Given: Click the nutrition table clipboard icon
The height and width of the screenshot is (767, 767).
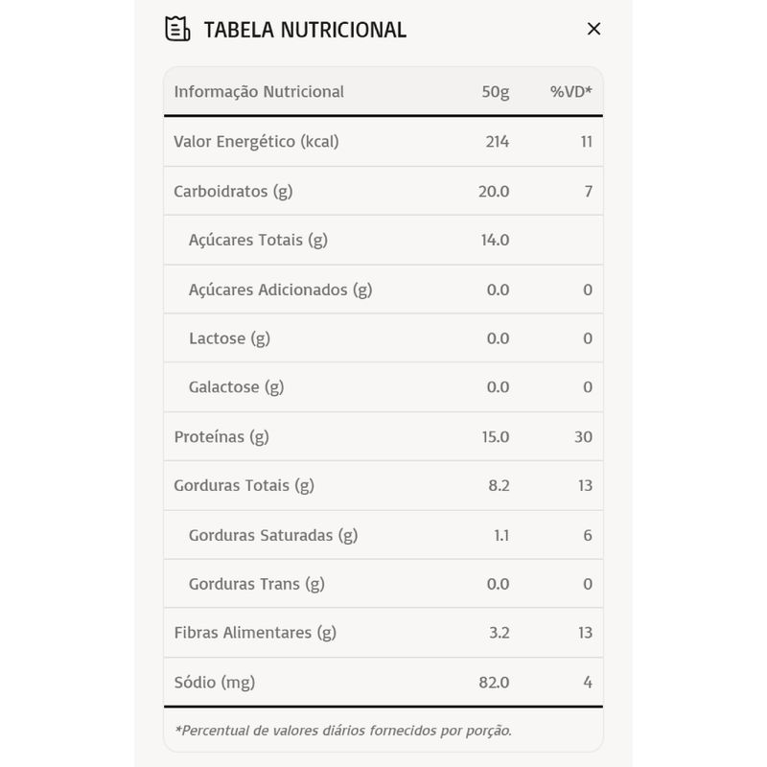Looking at the screenshot, I should [177, 29].
